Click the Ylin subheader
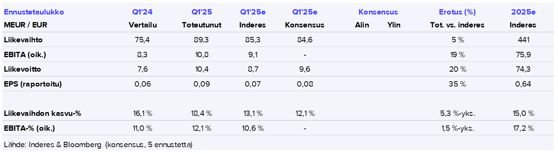 394,25
